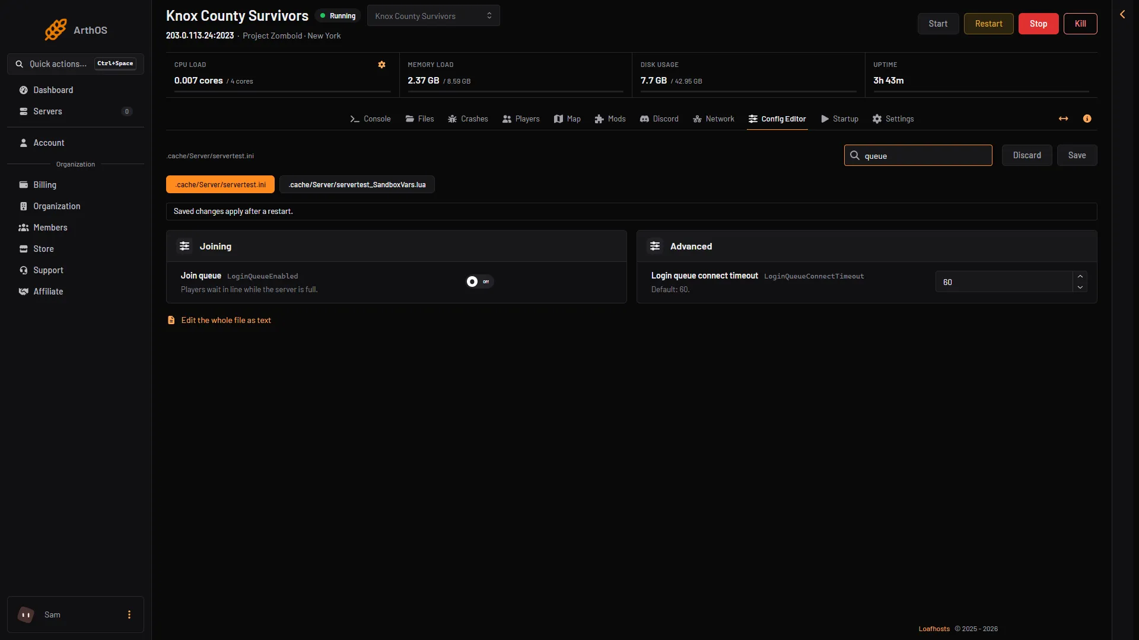Switch to the Settings tab
The image size is (1139, 640).
[x=893, y=119]
